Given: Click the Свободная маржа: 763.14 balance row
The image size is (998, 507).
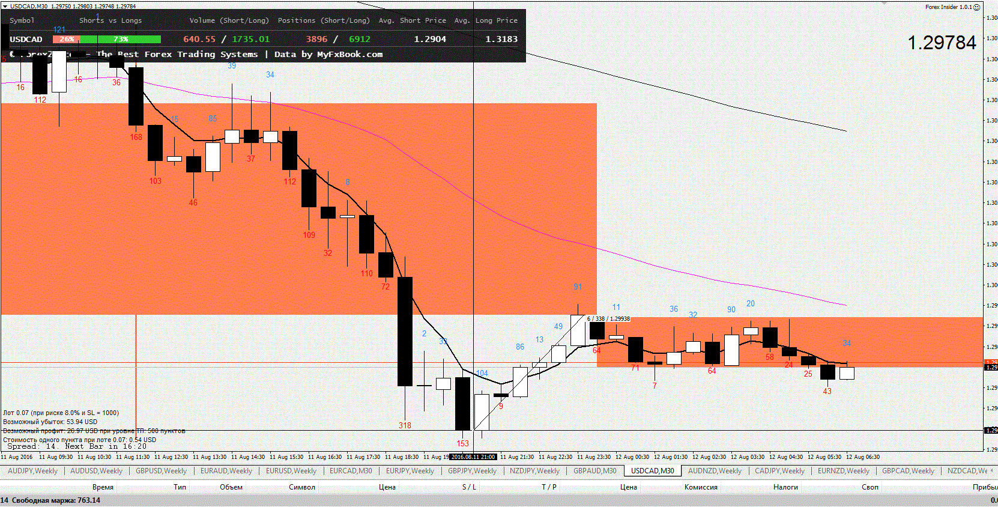Looking at the screenshot, I should (x=499, y=500).
